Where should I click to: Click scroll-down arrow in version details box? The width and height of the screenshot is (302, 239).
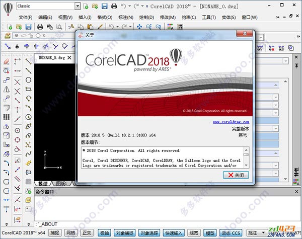pyautogui.click(x=246, y=165)
